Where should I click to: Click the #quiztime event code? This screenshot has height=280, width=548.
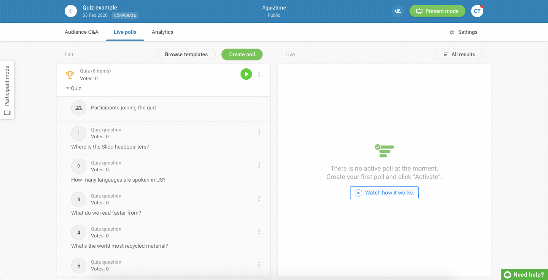(274, 8)
